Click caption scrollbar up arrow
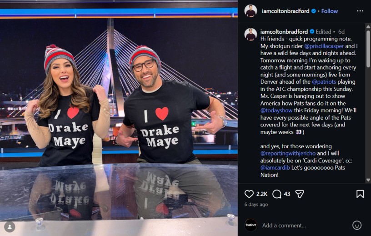371x236 pixels. coord(368,26)
